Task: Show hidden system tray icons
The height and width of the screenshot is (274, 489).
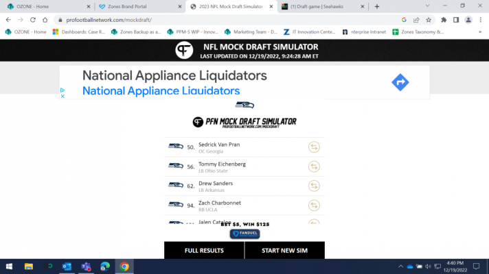Action: point(400,266)
